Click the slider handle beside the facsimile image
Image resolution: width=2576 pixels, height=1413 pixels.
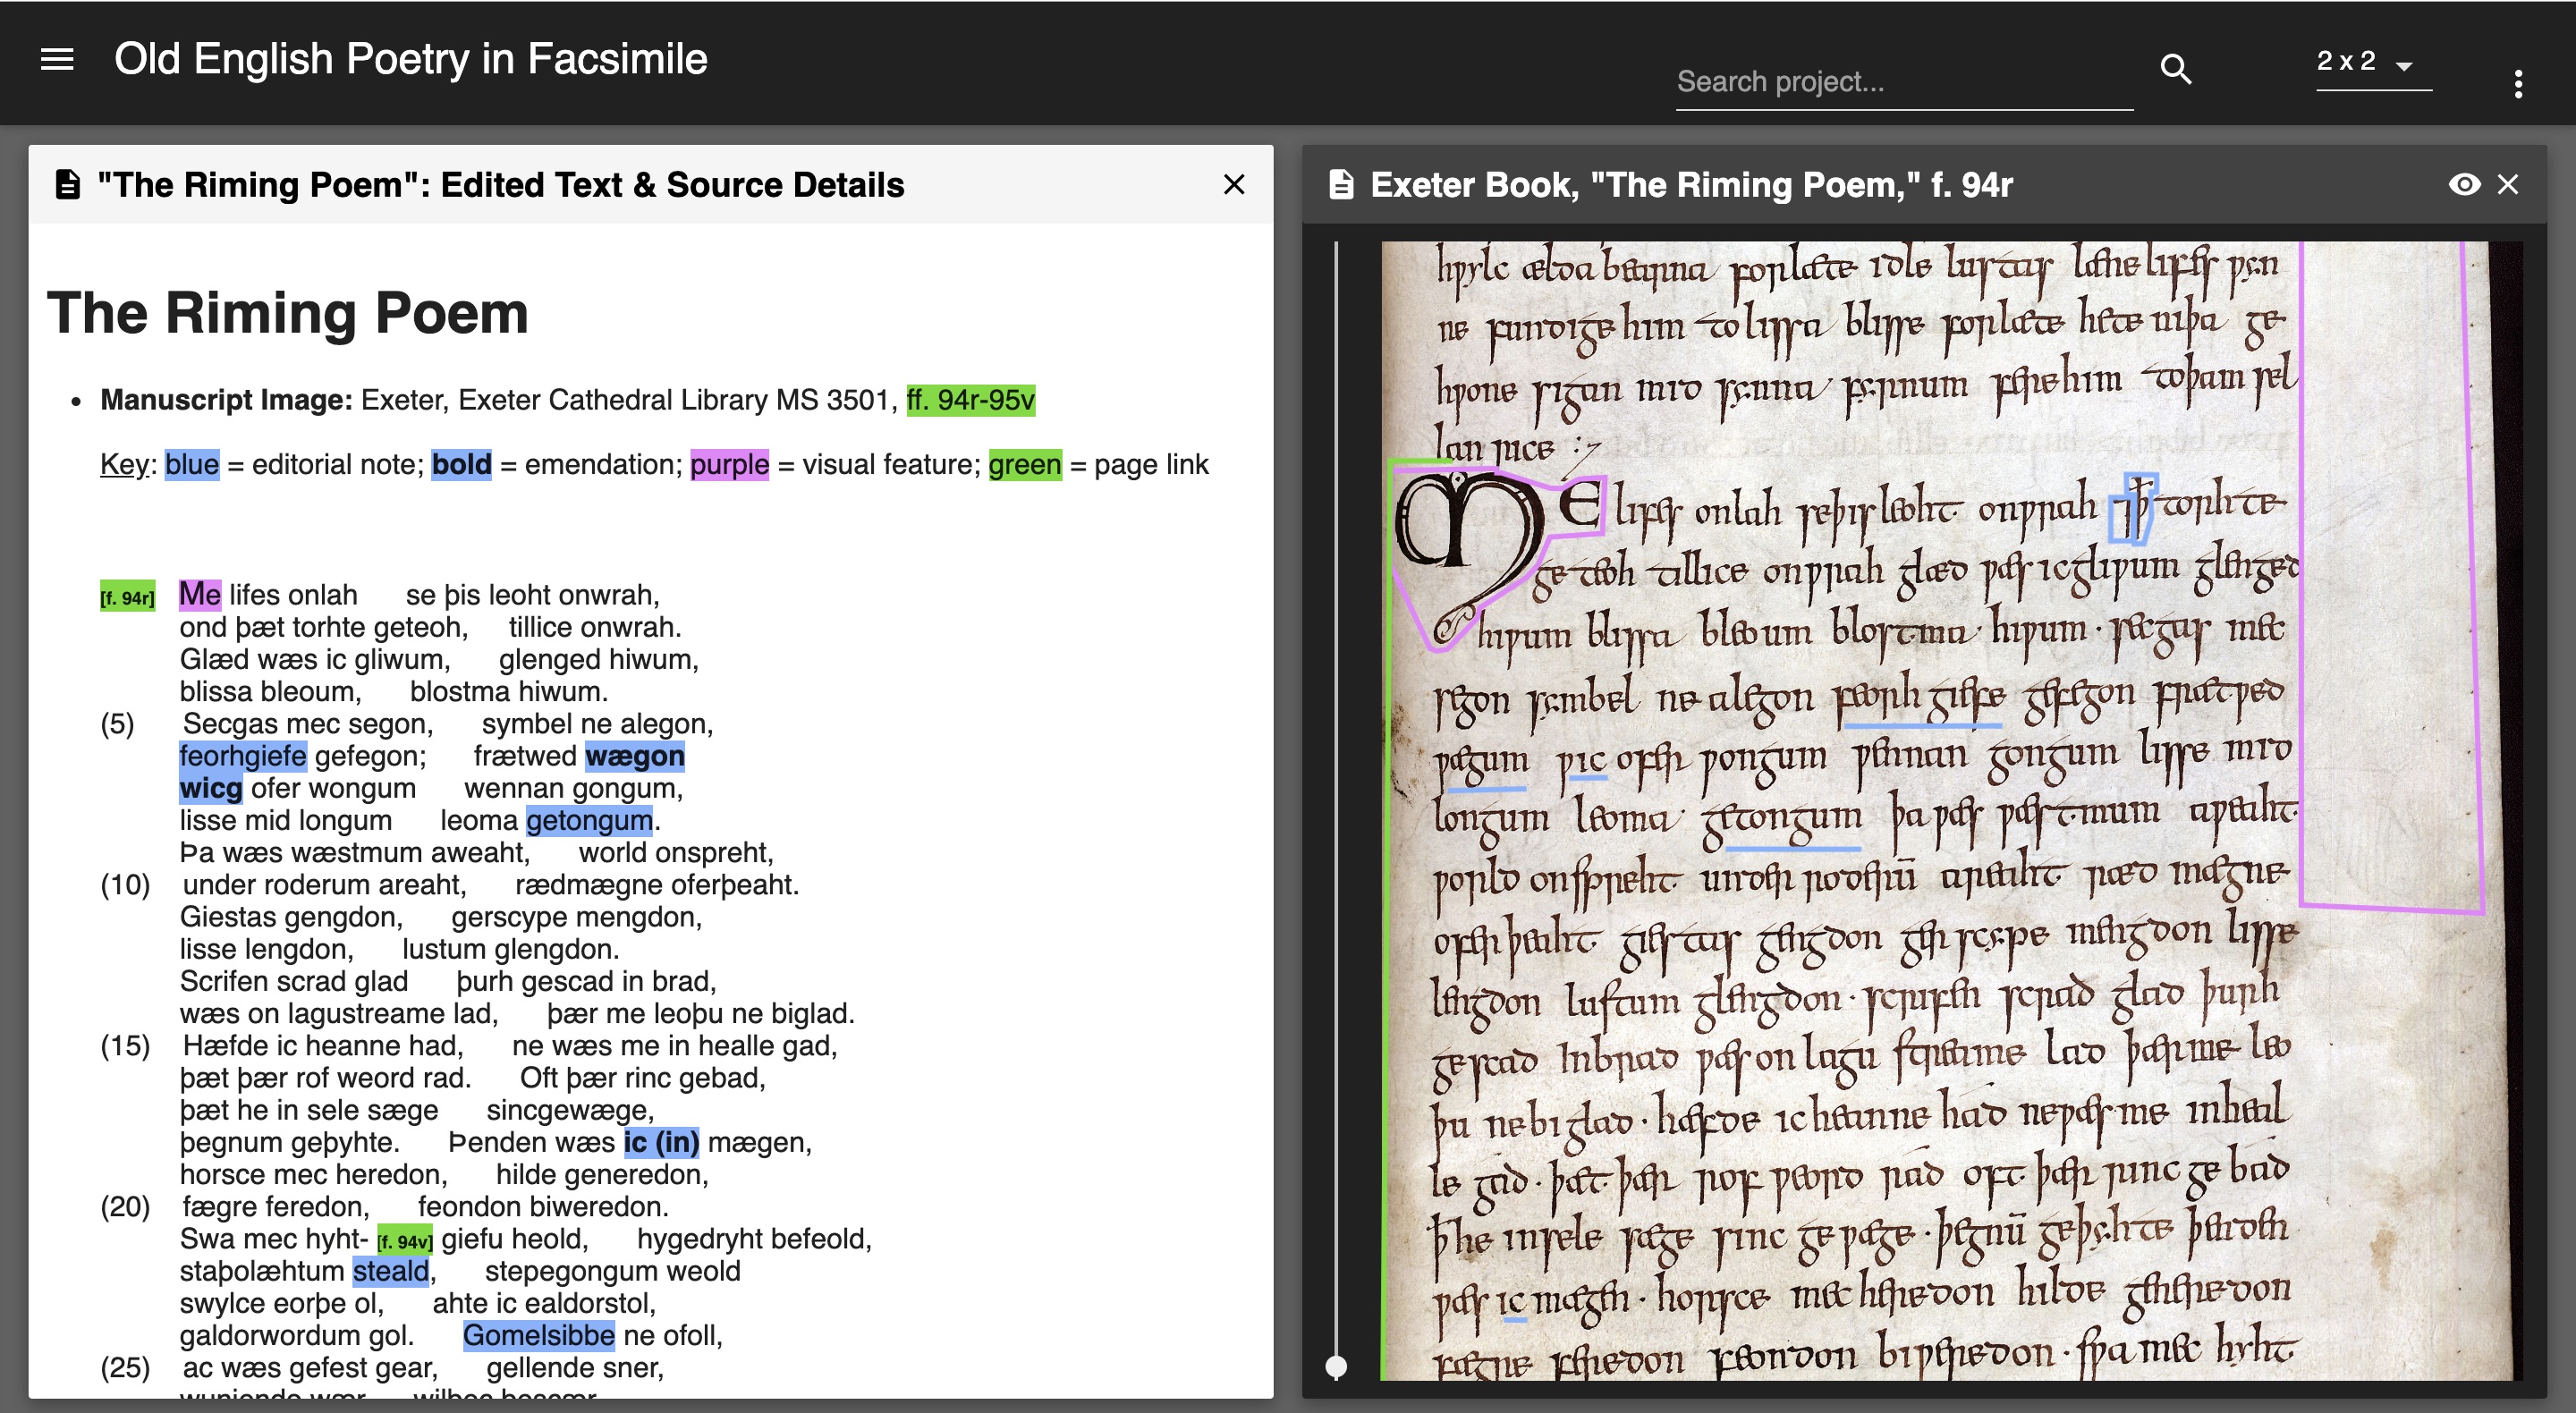[1336, 1366]
